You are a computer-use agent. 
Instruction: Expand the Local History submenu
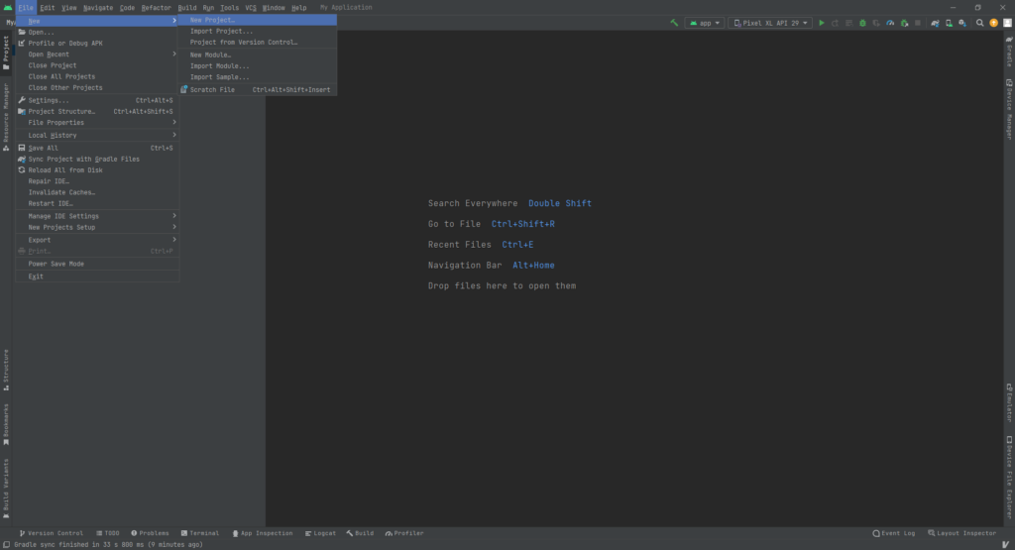[x=97, y=135]
